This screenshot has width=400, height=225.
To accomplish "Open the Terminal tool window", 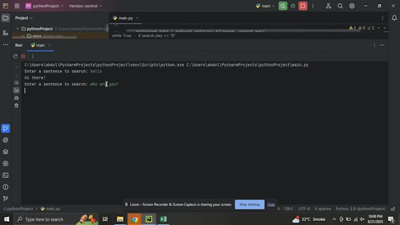I will (5, 175).
